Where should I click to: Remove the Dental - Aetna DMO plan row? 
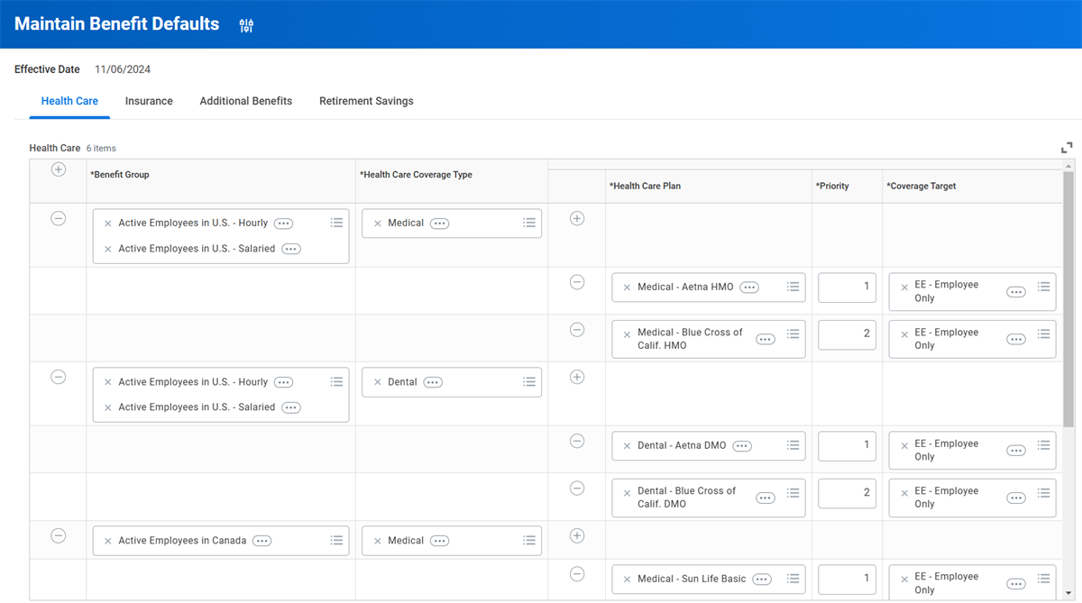577,441
